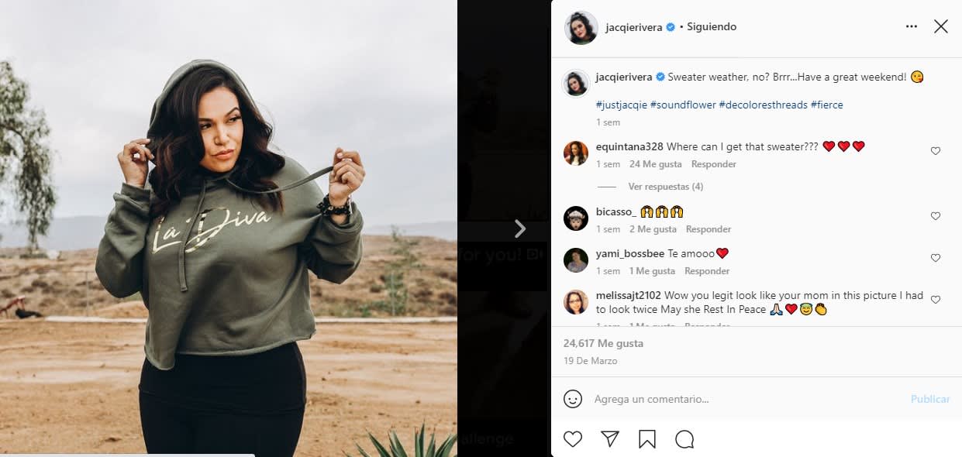Like the post with the heart icon
Viewport: 962px width, 457px height.
tap(573, 439)
